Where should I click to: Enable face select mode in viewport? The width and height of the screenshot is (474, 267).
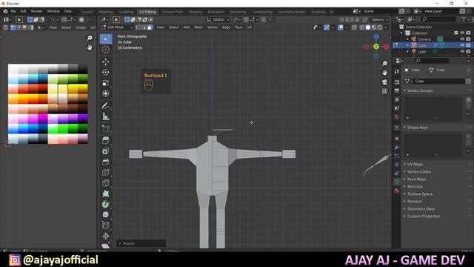point(150,27)
